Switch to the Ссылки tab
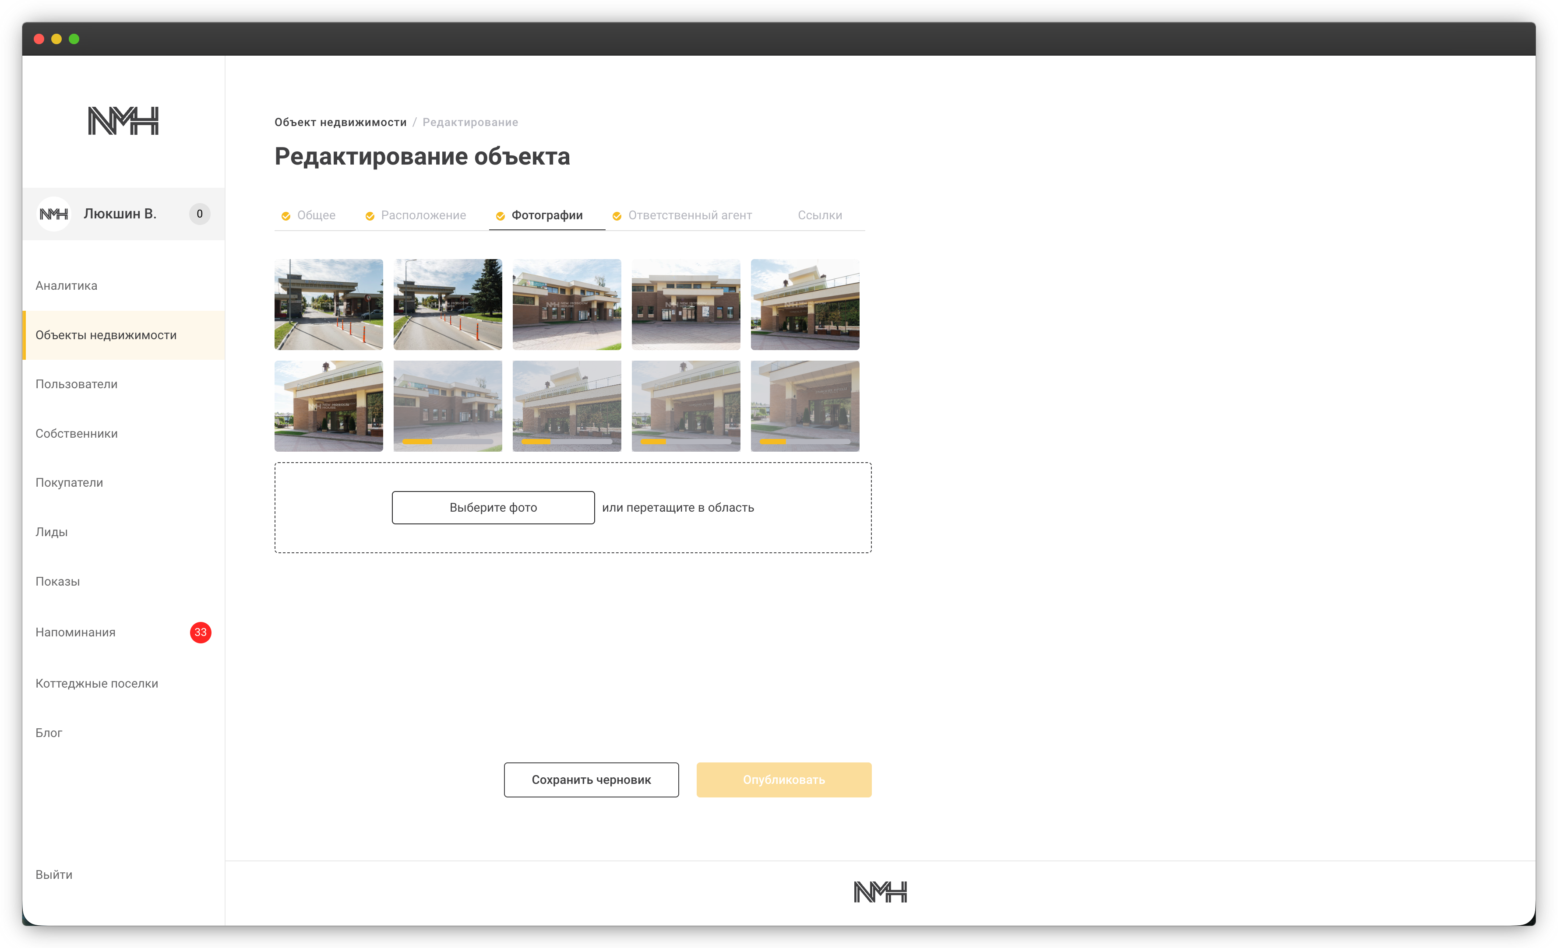 click(819, 215)
